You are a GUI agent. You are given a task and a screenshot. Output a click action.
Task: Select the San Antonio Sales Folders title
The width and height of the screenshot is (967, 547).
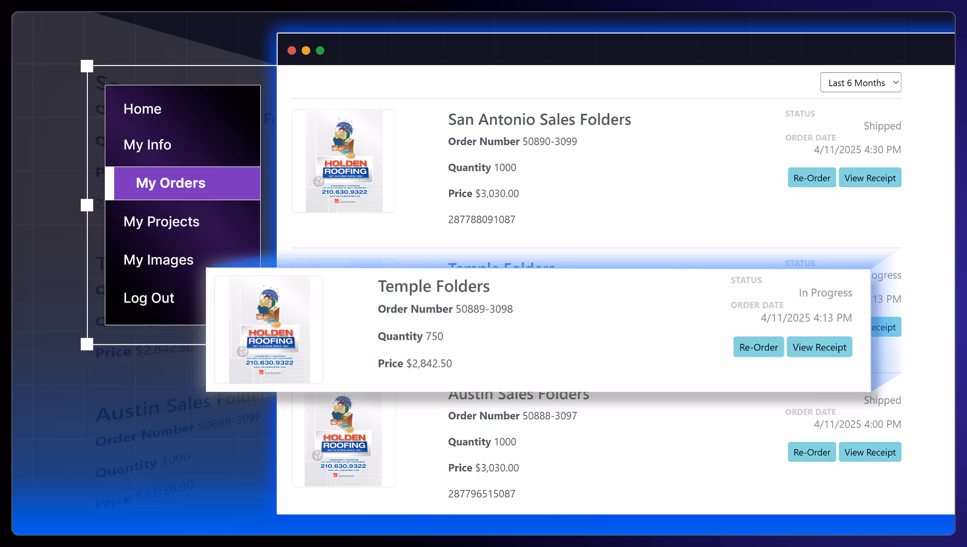tap(539, 120)
